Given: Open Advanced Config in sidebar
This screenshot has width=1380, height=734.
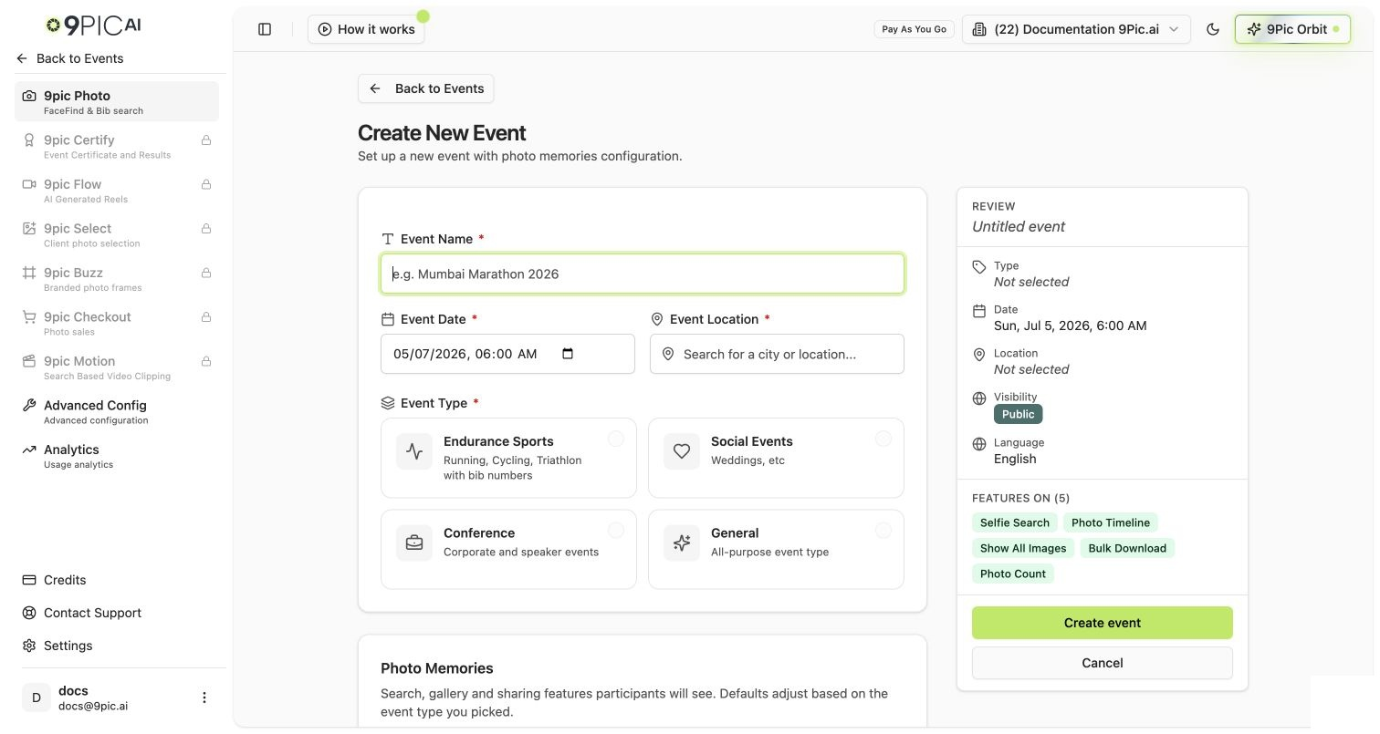Looking at the screenshot, I should (x=117, y=411).
